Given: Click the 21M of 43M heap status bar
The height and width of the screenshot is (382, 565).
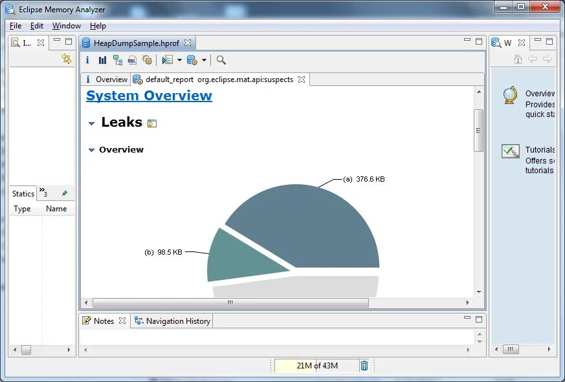Looking at the screenshot, I should pos(316,365).
